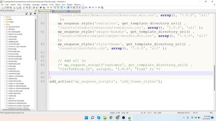
Task: Click the workspace panel's vertical scrollbar
Action: point(35,40)
